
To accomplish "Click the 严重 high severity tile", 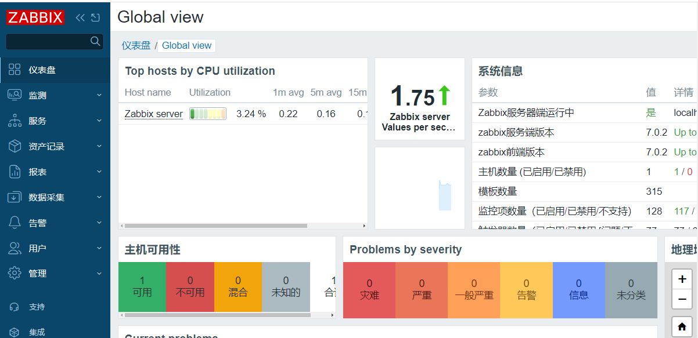I will (422, 290).
